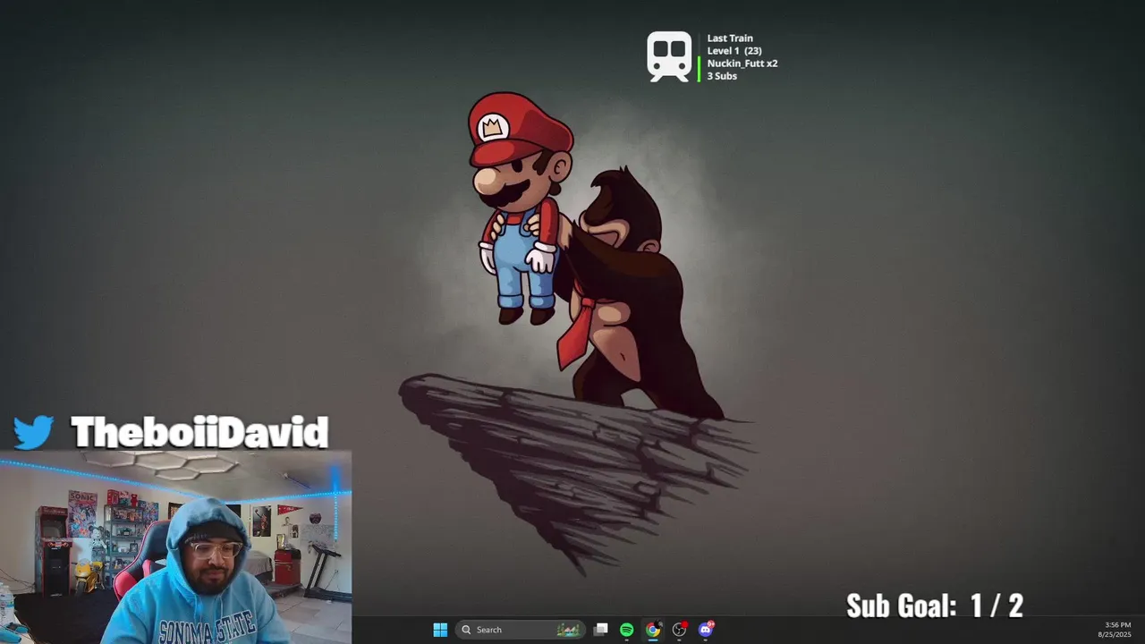
Task: Open Discord from the taskbar
Action: point(706,630)
